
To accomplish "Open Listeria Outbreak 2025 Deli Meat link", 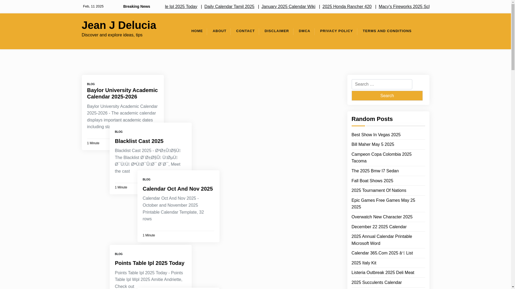I will (x=383, y=273).
